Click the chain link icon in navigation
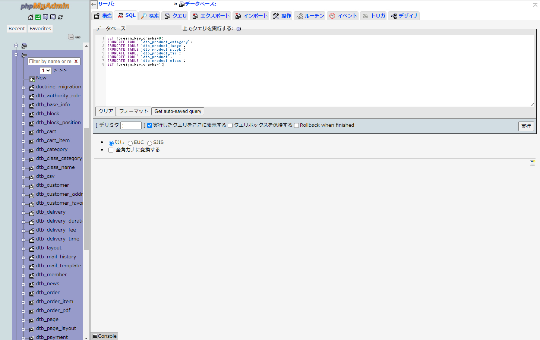This screenshot has height=340, width=540. pos(78,37)
